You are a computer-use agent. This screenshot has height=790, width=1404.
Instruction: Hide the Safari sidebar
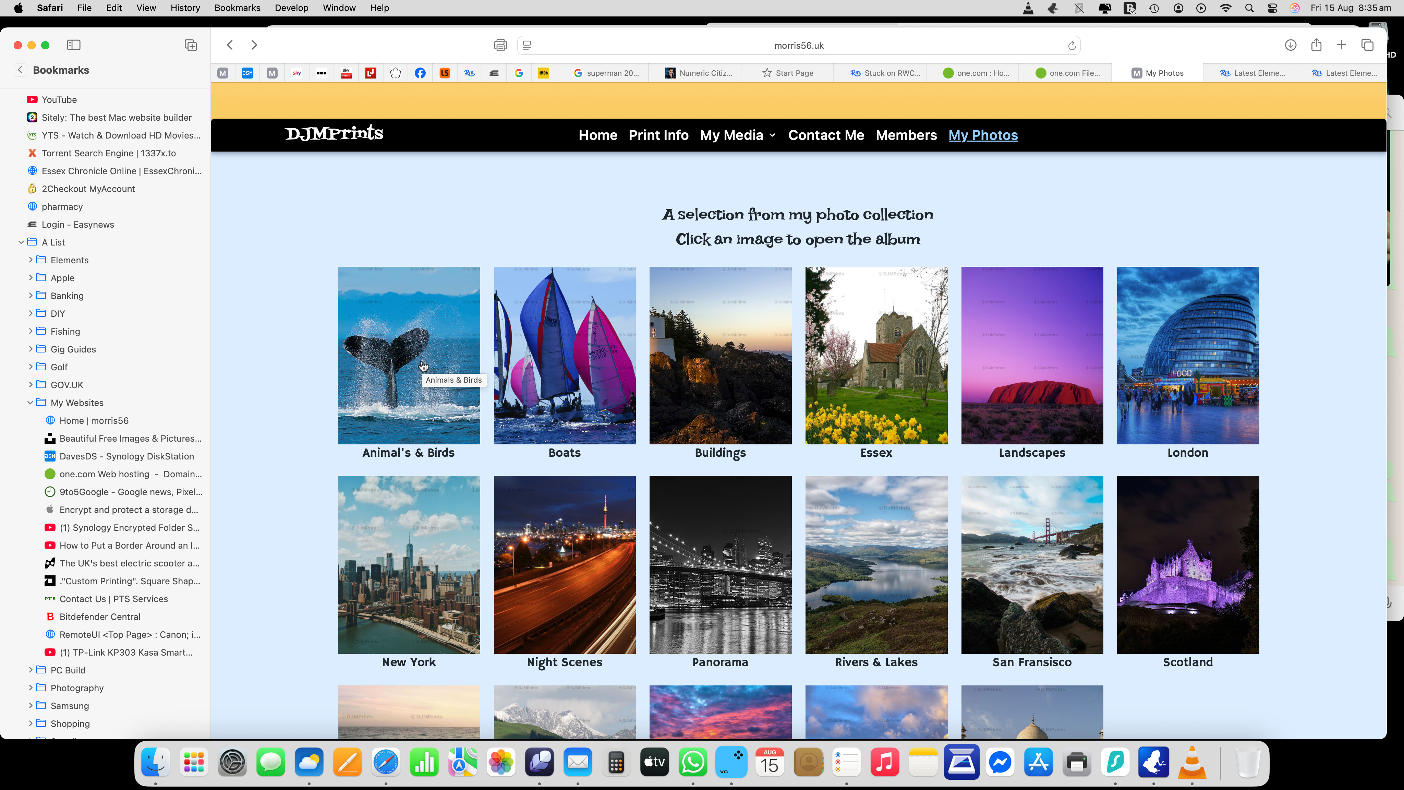[74, 45]
